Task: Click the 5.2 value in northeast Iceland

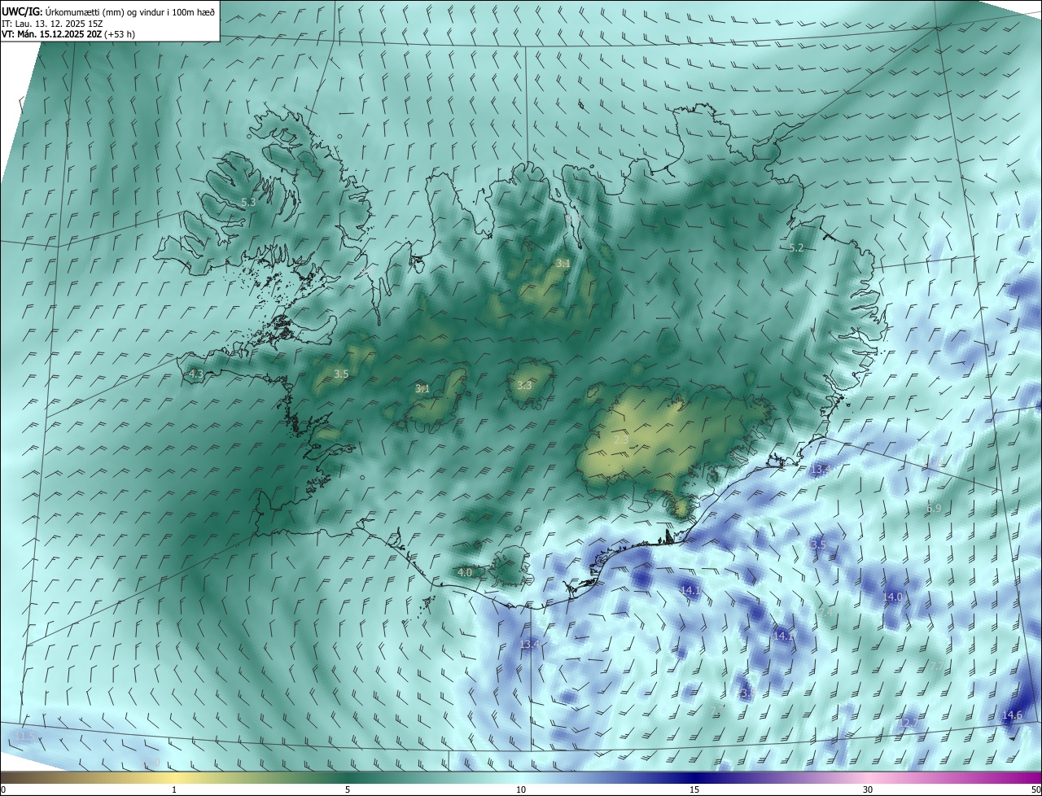Action: [x=796, y=247]
